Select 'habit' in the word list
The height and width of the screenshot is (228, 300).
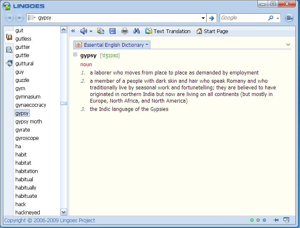tap(21, 154)
